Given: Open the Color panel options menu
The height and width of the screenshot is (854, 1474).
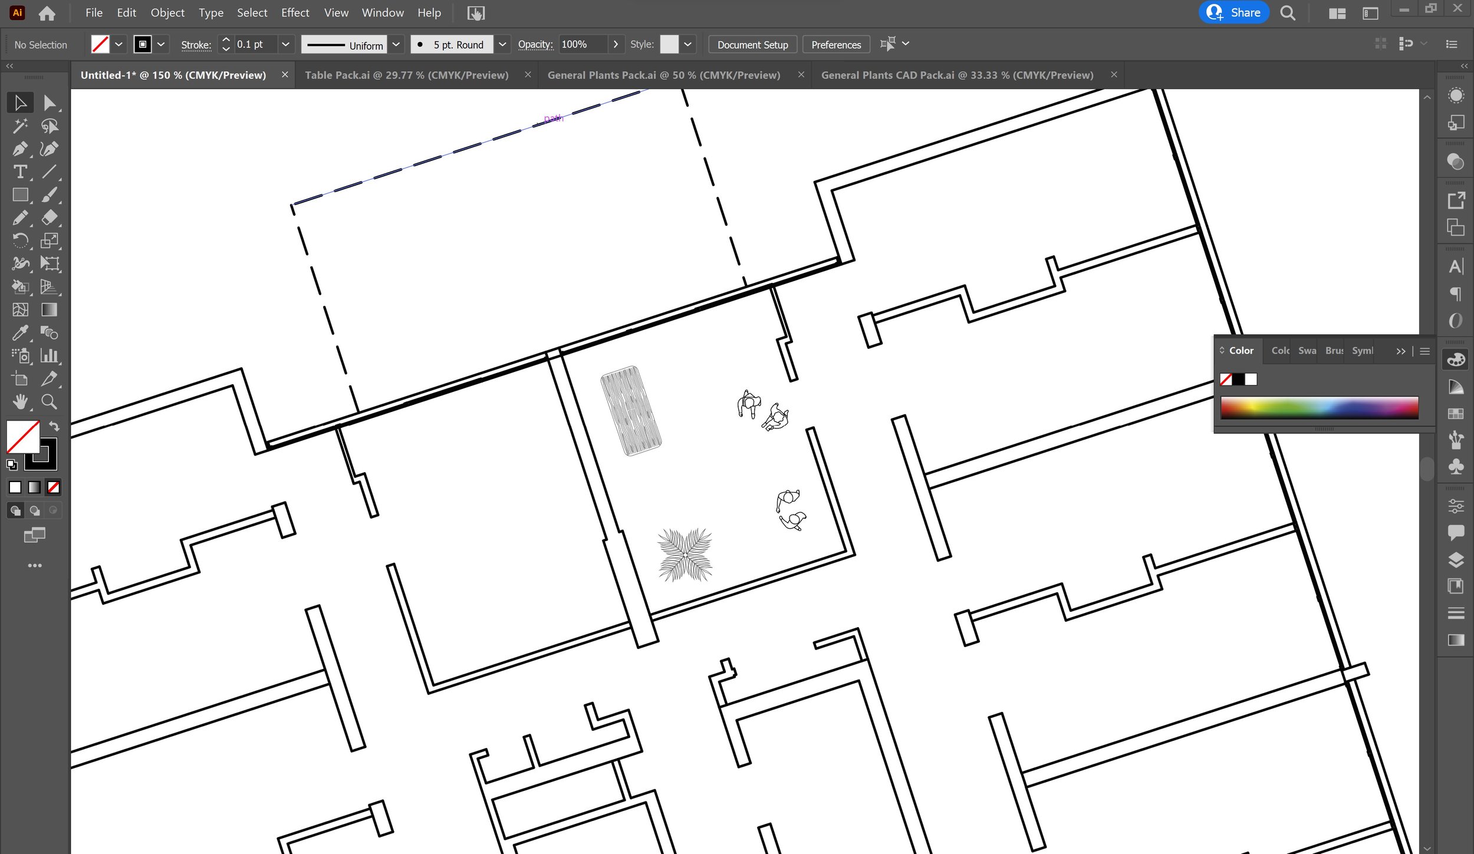Looking at the screenshot, I should [x=1425, y=351].
